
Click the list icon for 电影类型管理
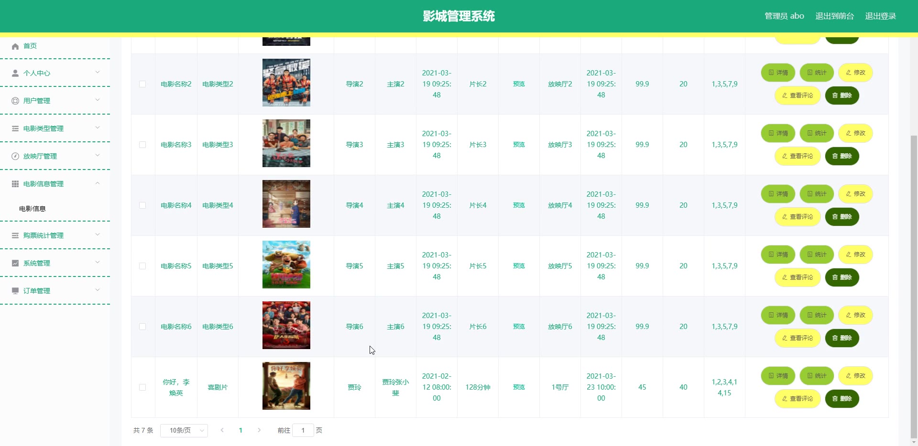point(15,128)
